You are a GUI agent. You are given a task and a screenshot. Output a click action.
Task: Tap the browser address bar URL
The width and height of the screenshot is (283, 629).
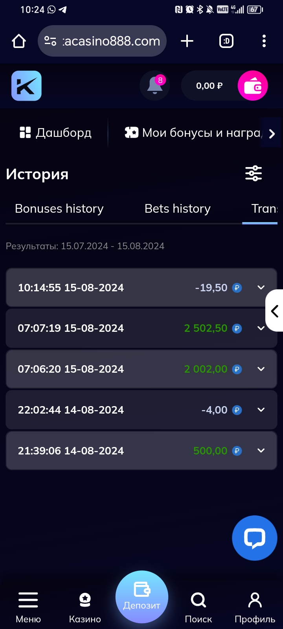tap(111, 41)
